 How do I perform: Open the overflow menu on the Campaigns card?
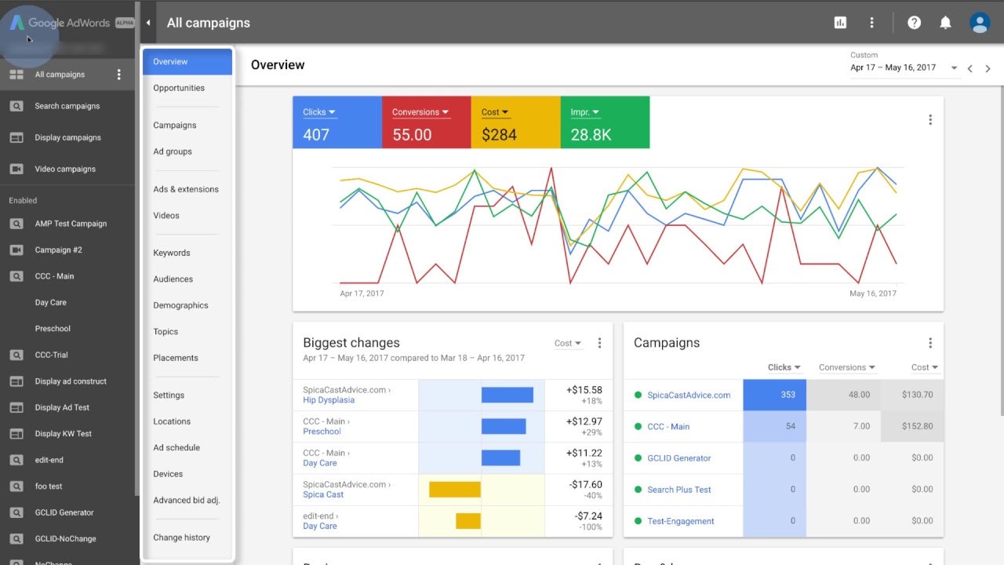click(930, 342)
